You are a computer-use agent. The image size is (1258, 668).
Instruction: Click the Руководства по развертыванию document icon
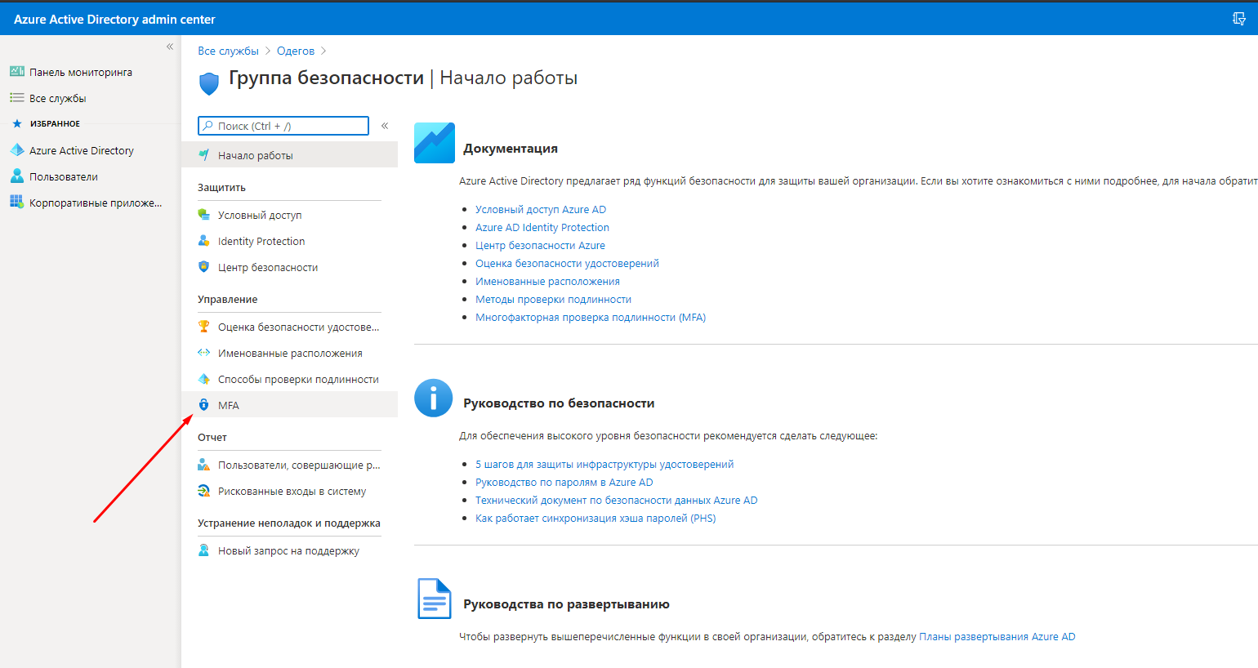[x=435, y=599]
